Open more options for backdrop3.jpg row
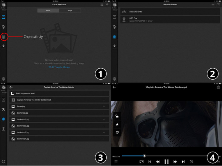 pyautogui.click(x=104, y=133)
